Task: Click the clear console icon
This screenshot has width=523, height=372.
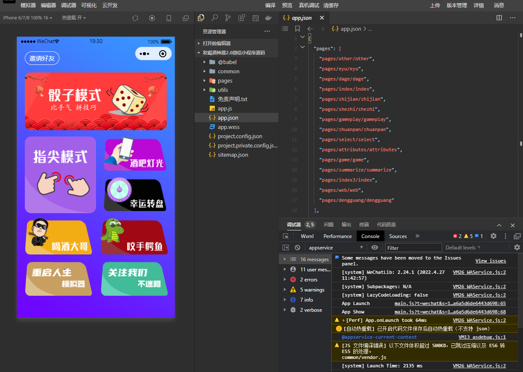Action: coord(297,248)
